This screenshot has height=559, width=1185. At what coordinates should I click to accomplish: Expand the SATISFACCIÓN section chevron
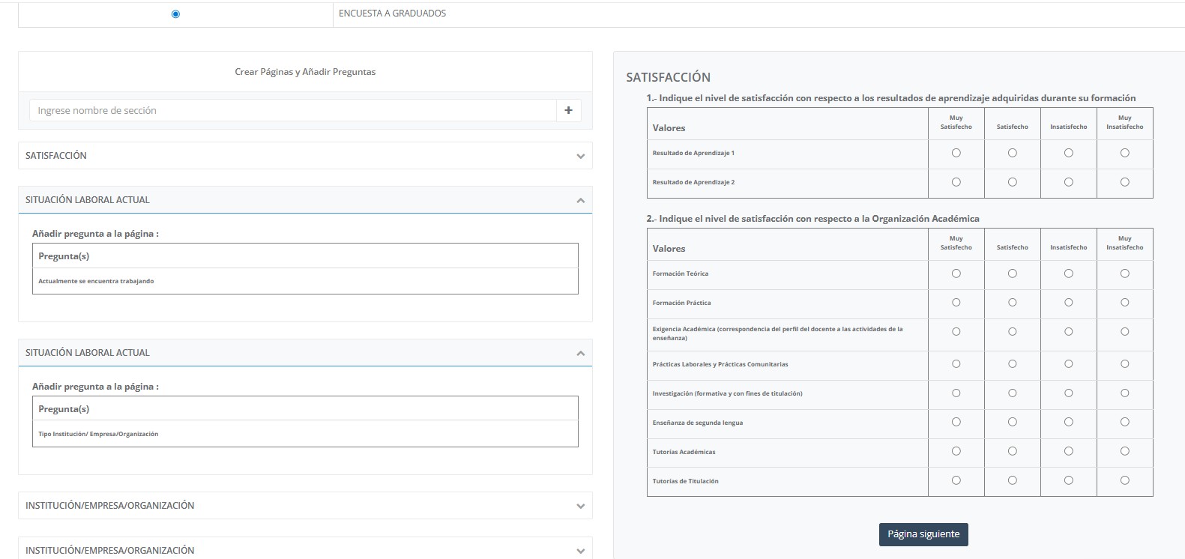580,156
